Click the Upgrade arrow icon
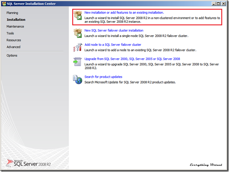The image size is (229, 172). (x=78, y=61)
